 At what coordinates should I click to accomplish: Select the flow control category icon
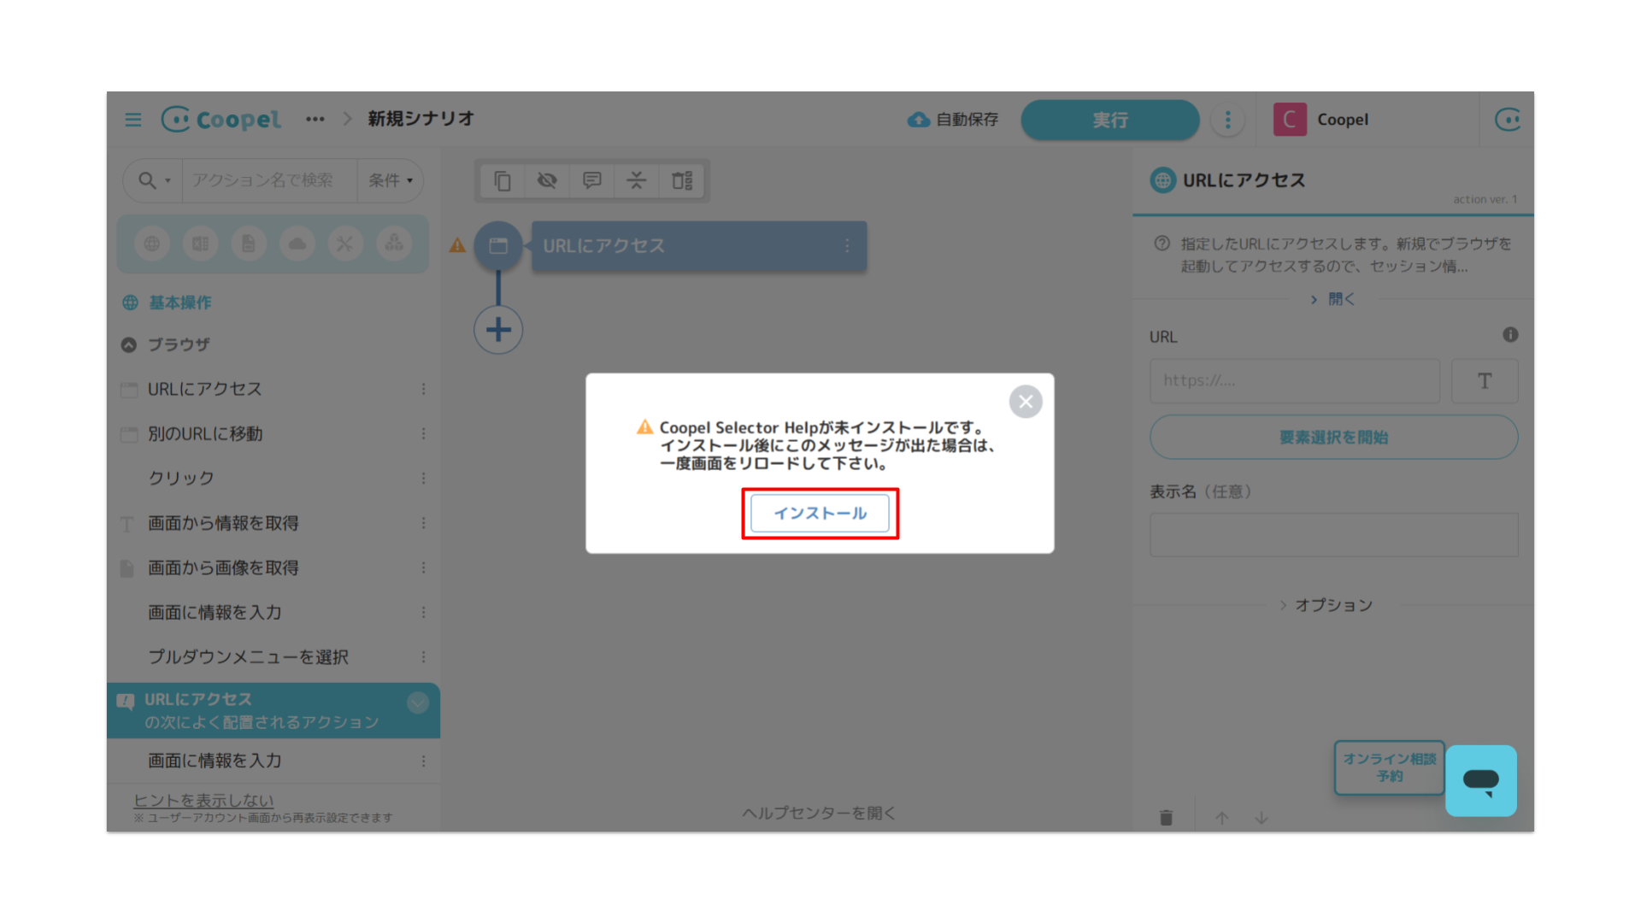(x=394, y=244)
